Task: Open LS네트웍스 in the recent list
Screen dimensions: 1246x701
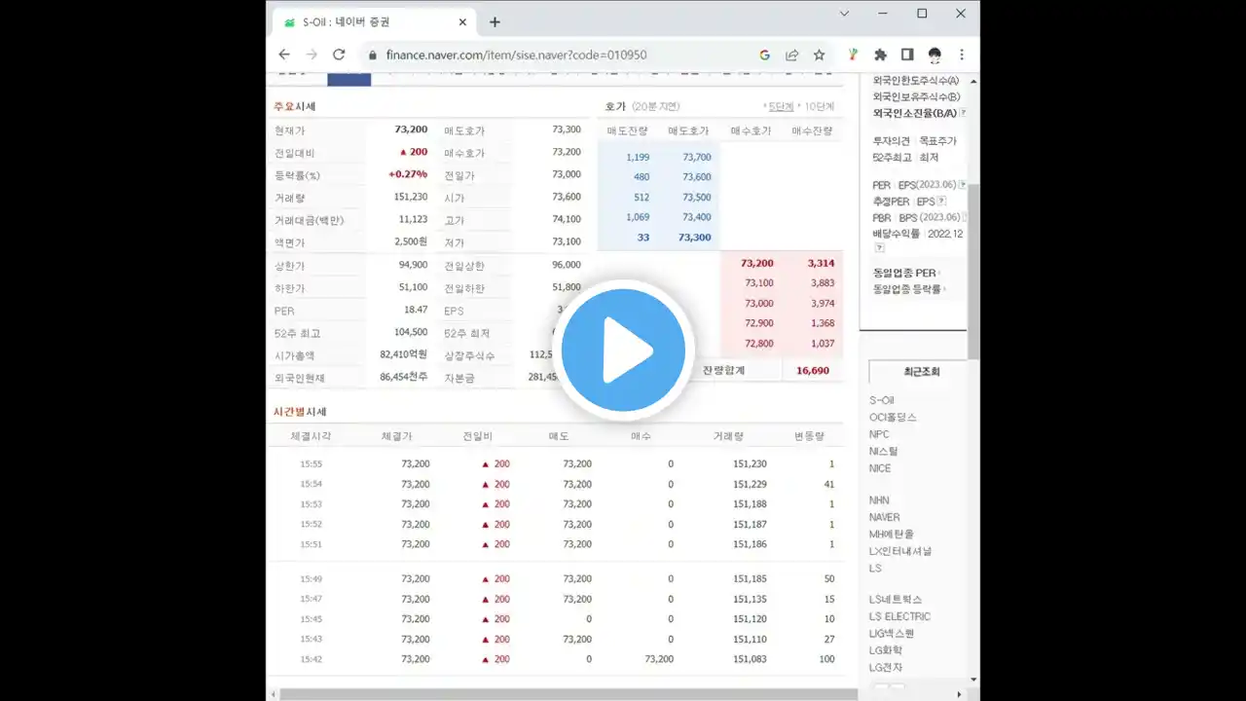Action: point(896,600)
